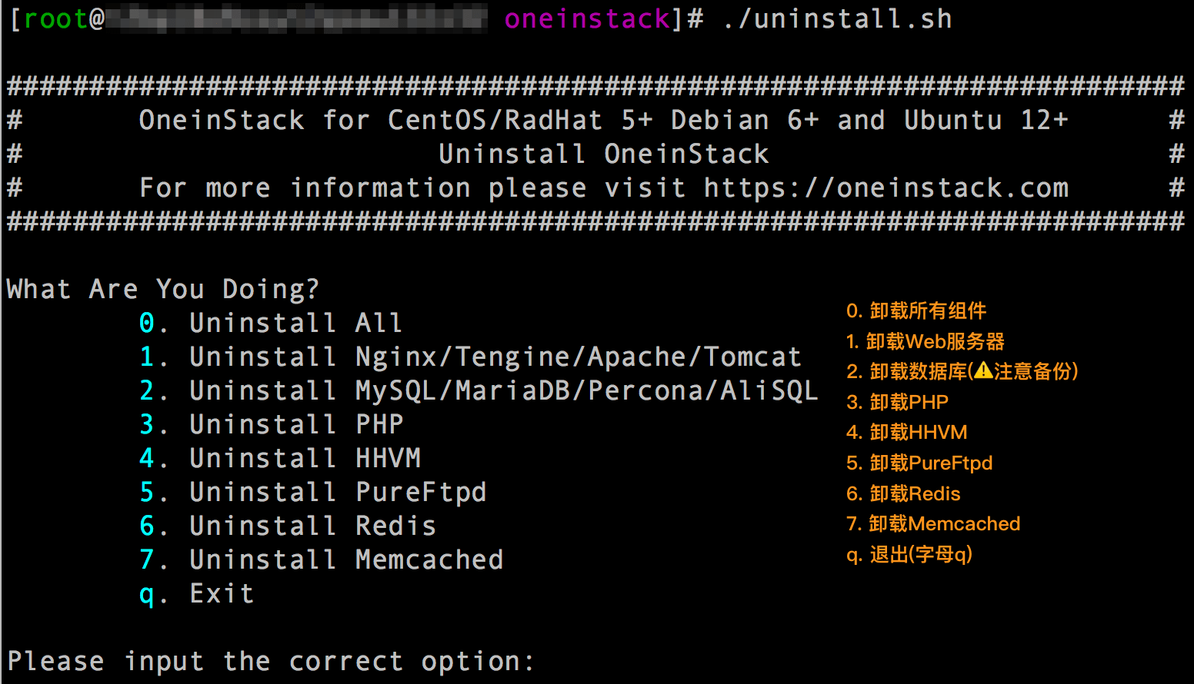Click the Uninstall PHP option
Screen dimensions: 1194x684
click(271, 425)
